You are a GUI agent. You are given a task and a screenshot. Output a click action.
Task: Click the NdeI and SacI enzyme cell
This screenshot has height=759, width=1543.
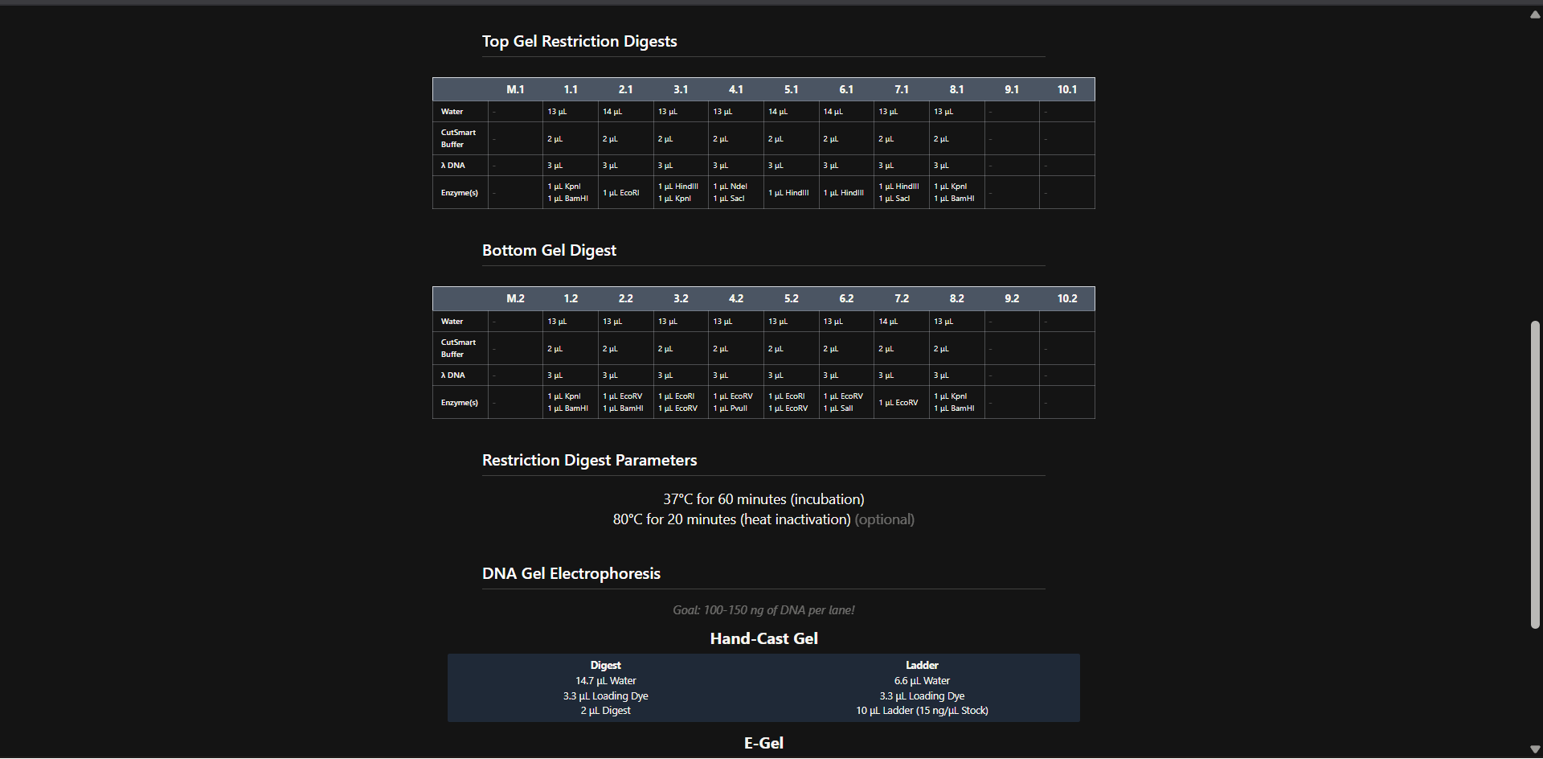(x=735, y=192)
